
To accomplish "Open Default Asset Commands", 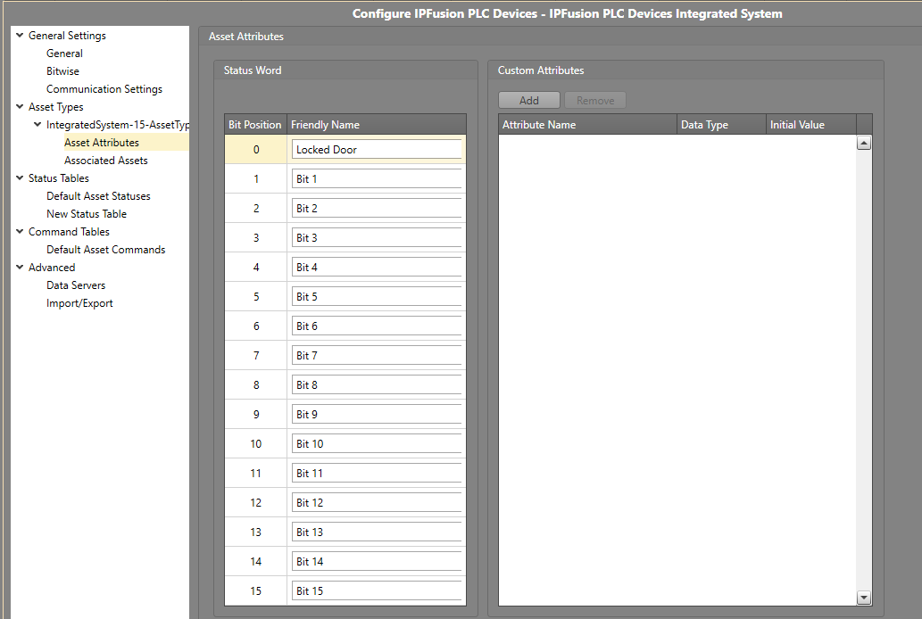I will click(x=105, y=250).
